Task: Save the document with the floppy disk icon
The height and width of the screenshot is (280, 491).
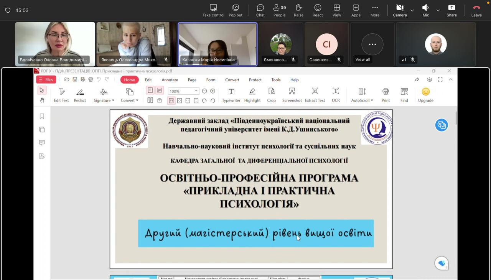Action: [75, 79]
